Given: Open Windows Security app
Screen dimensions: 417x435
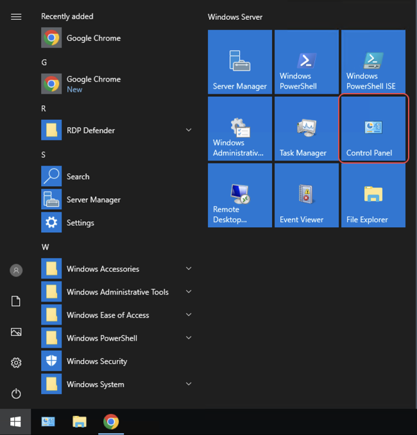Looking at the screenshot, I should 117,361.
